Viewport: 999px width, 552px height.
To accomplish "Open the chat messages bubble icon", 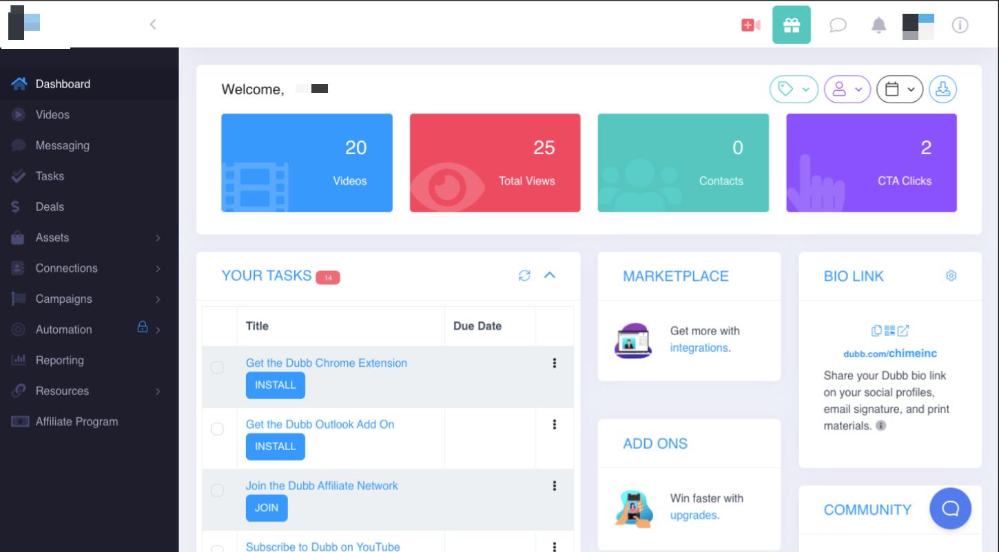I will point(837,25).
